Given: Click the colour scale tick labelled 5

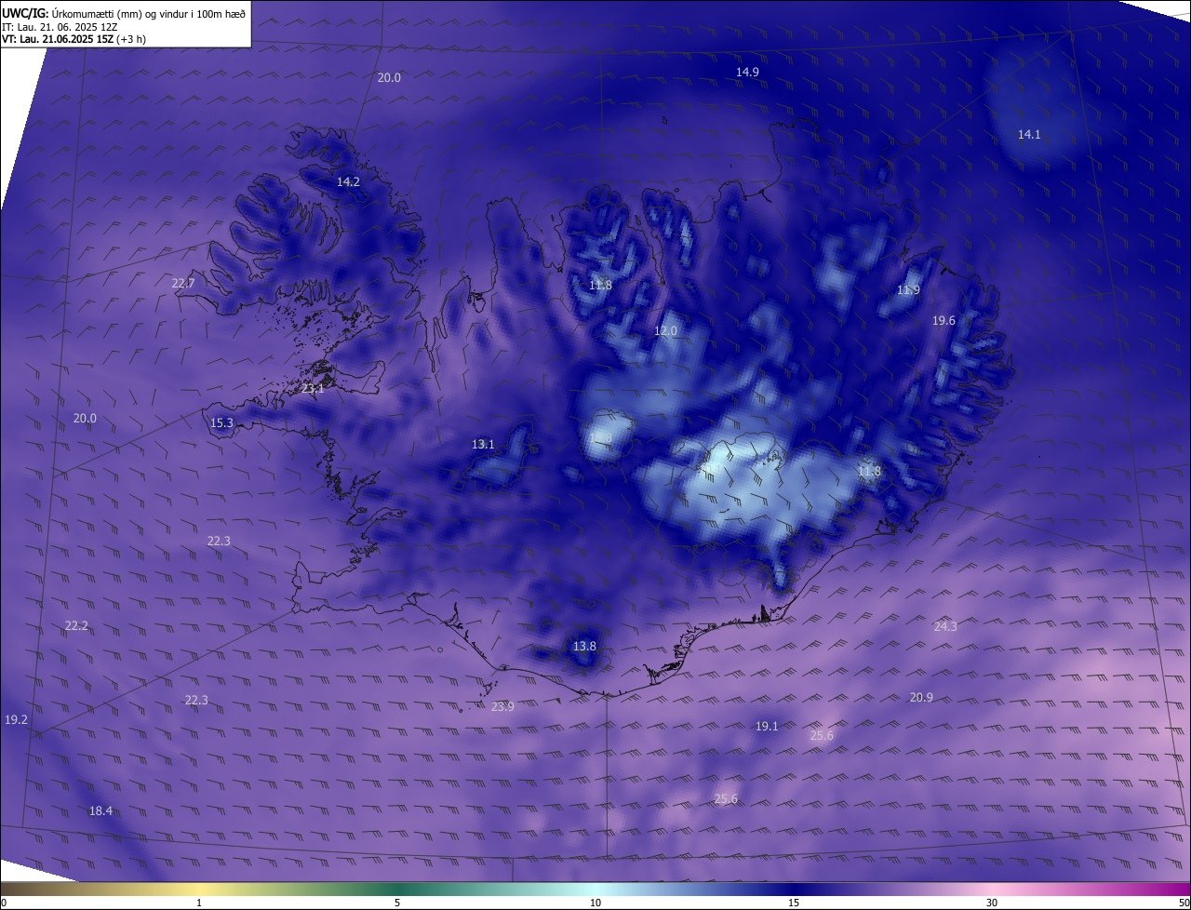Looking at the screenshot, I should click(x=397, y=903).
